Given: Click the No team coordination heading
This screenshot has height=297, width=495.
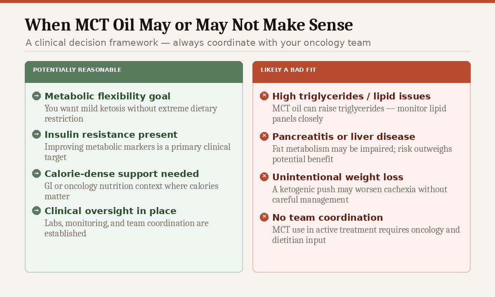Looking at the screenshot, I should (x=328, y=218).
